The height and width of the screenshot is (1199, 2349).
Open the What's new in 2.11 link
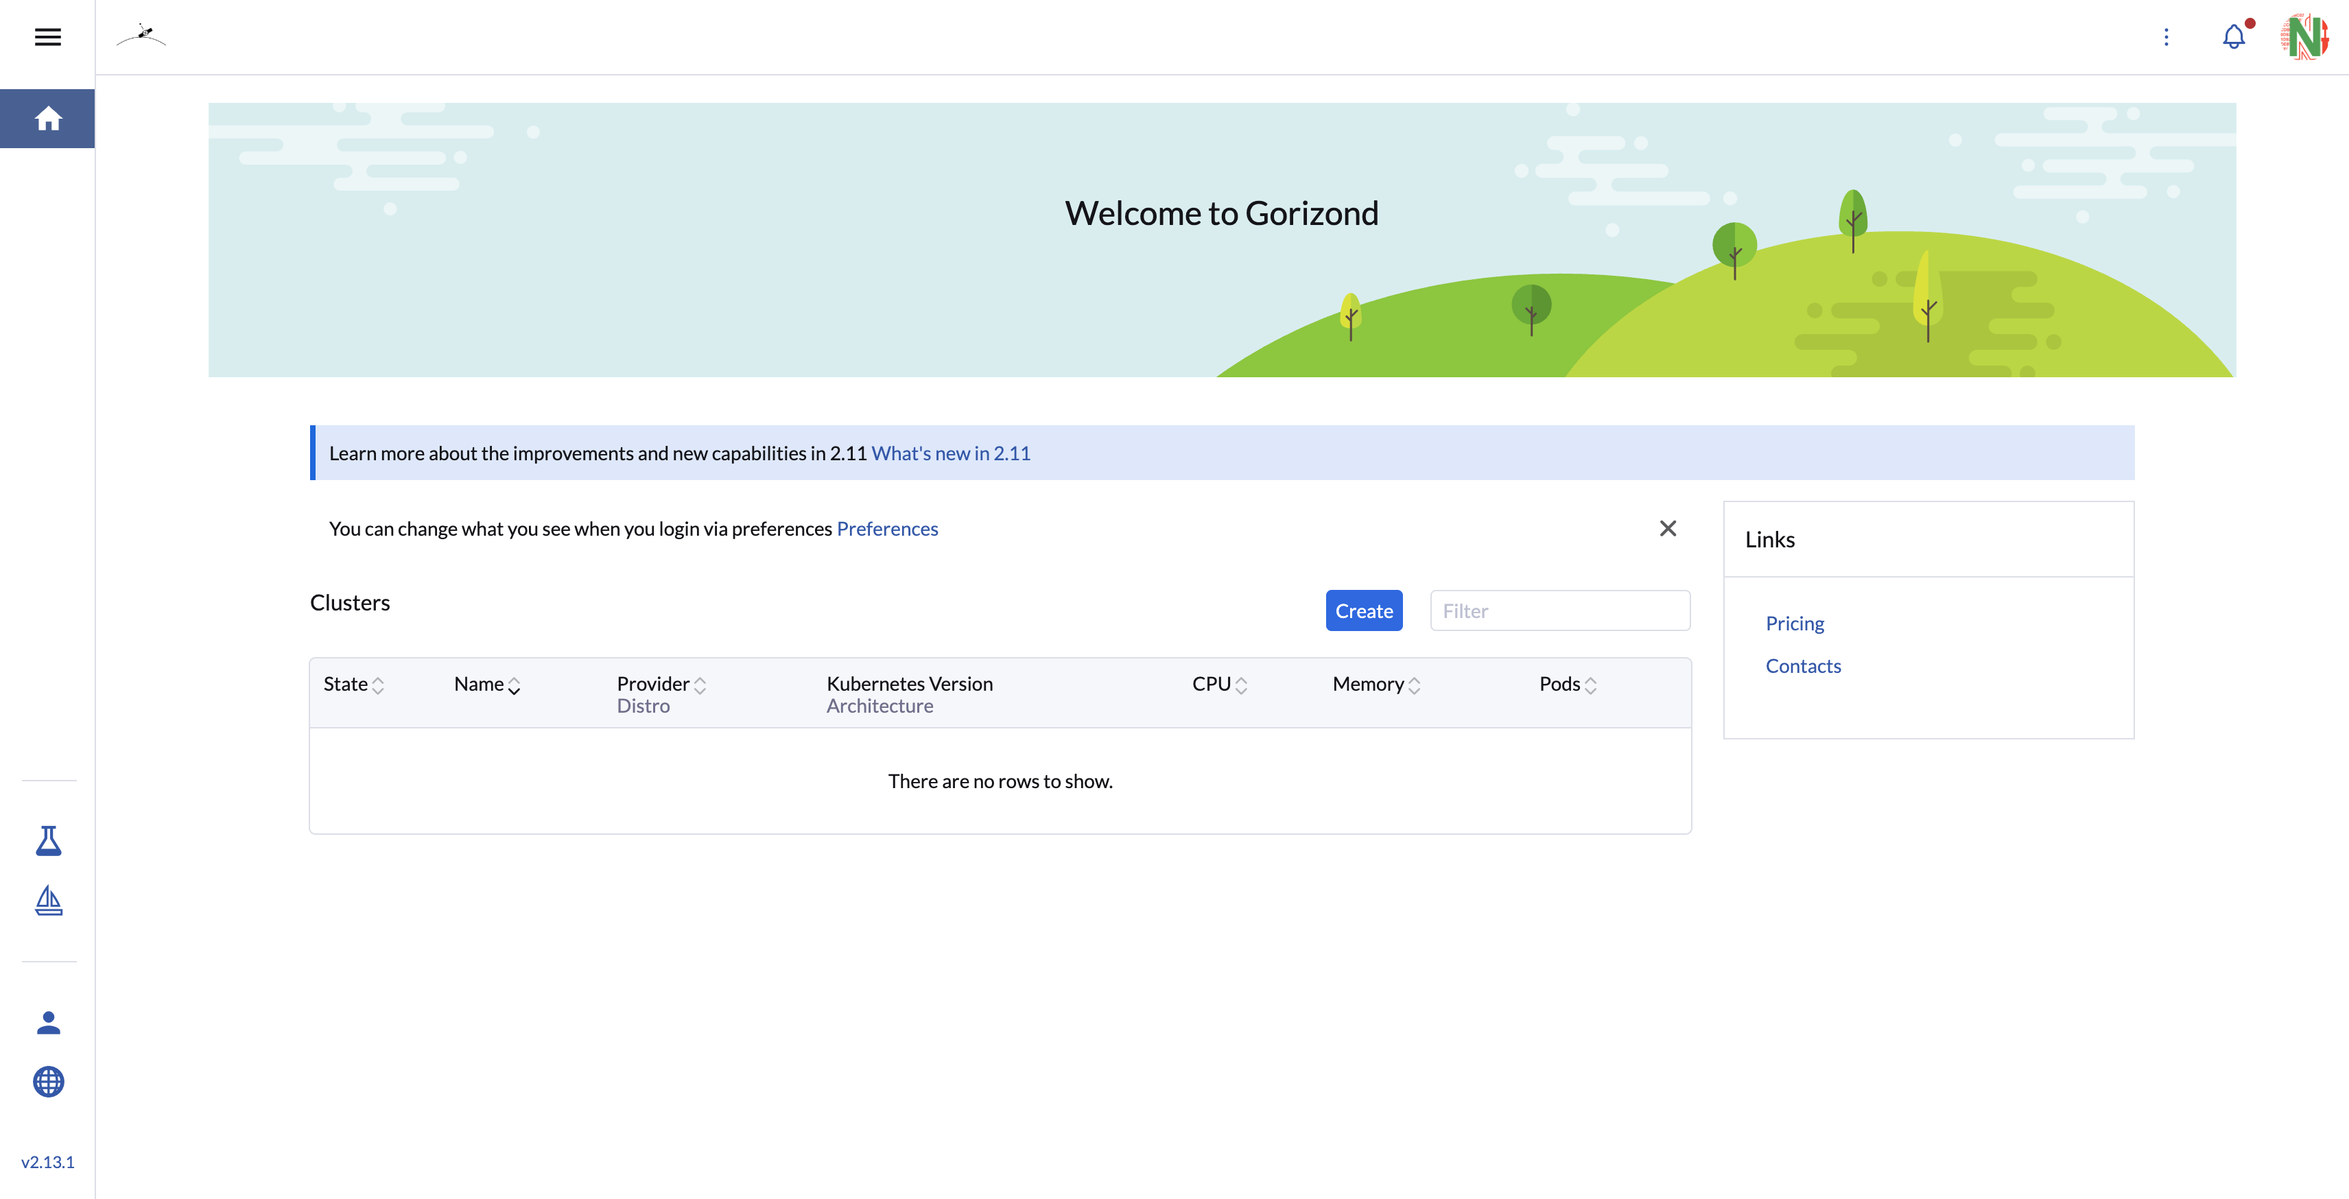(951, 452)
